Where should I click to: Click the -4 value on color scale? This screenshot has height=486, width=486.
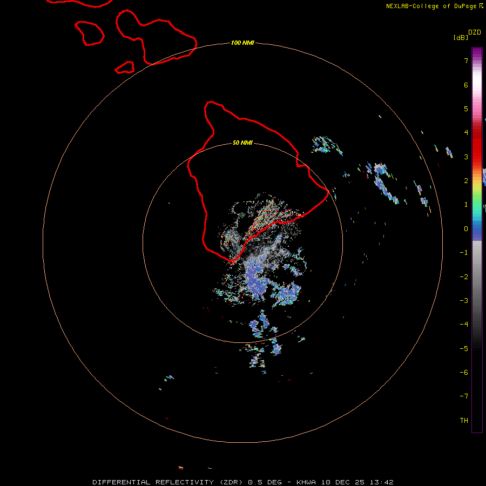464,325
